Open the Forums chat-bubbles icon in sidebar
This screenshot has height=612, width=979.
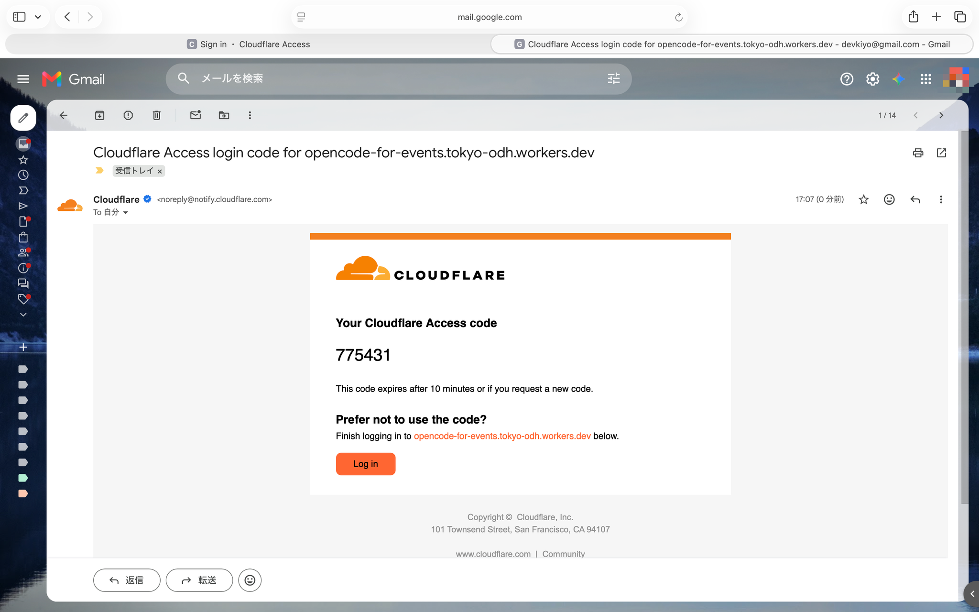pos(23,284)
